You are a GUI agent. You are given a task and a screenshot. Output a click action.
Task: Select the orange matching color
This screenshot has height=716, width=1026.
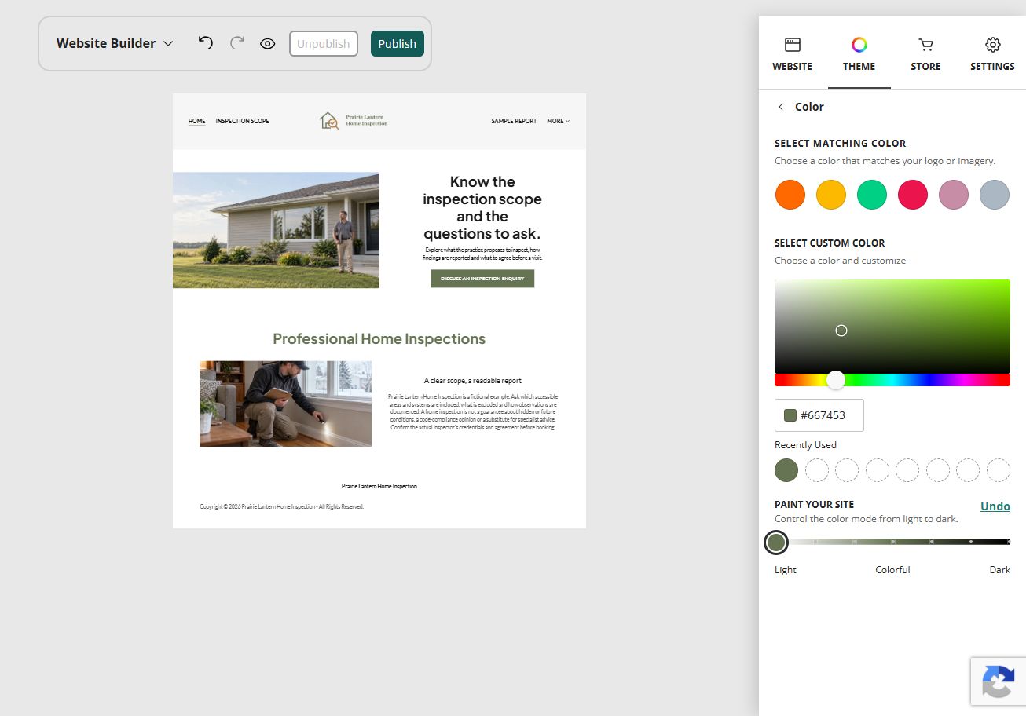click(790, 195)
